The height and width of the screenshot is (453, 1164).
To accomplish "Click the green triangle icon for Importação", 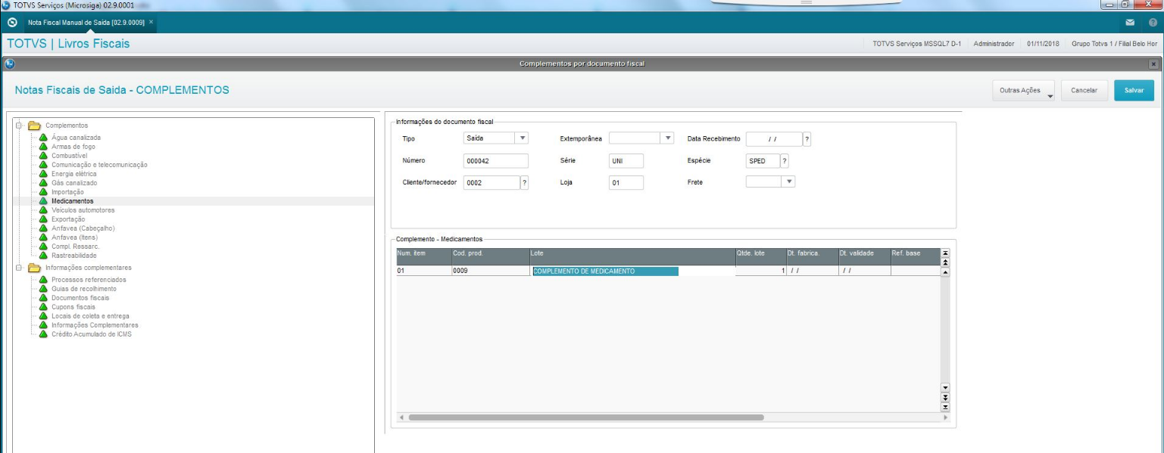I will 43,192.
